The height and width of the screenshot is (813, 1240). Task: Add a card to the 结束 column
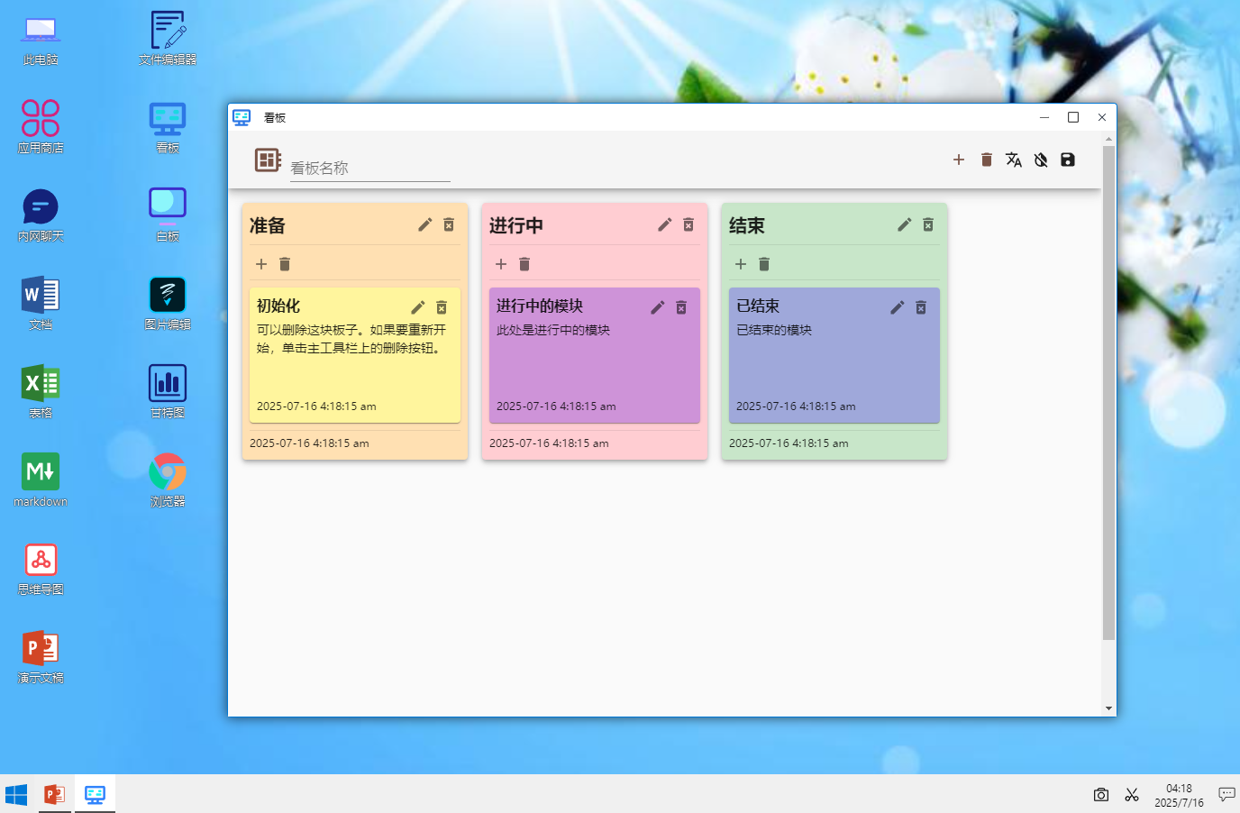[741, 264]
